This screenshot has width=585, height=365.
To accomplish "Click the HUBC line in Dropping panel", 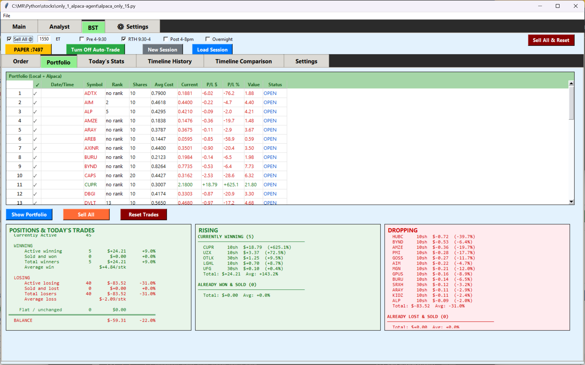I will [x=434, y=237].
